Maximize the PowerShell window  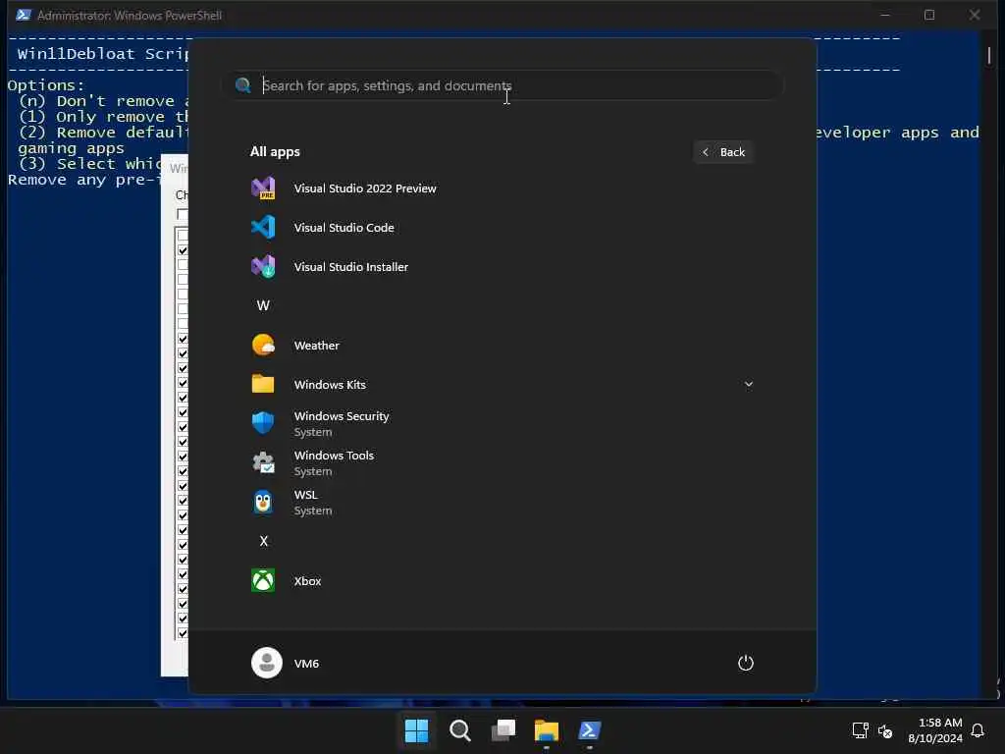tap(929, 15)
